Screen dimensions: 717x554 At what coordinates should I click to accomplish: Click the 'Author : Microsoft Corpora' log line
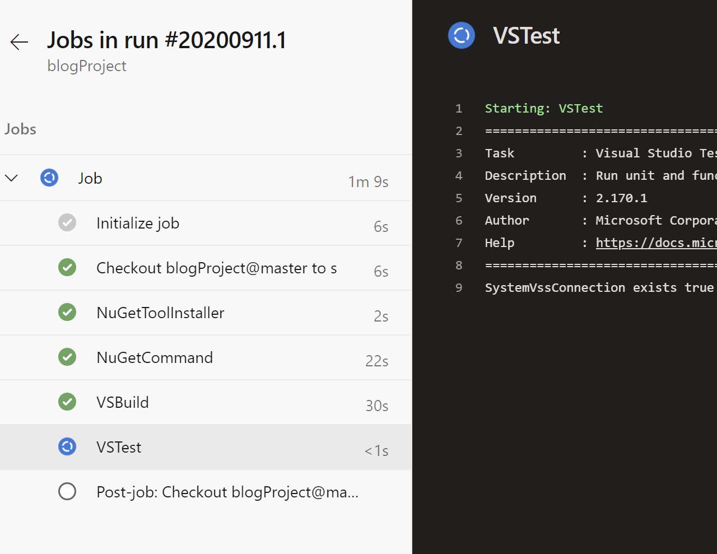(x=600, y=220)
